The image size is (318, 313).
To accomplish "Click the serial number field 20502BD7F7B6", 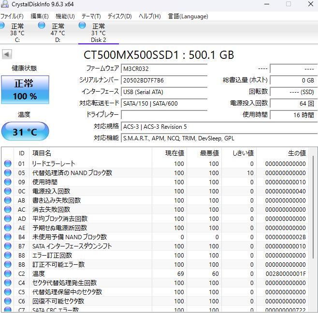I will click(x=164, y=80).
